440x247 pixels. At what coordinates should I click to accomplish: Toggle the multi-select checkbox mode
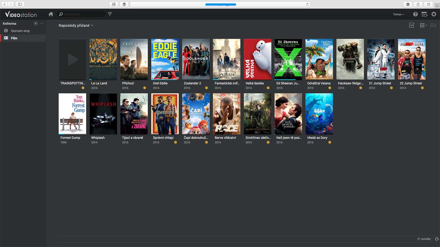pos(412,25)
